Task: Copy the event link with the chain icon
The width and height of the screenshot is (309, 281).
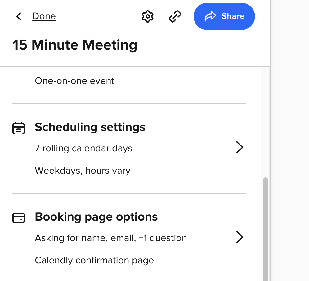Action: tap(175, 16)
